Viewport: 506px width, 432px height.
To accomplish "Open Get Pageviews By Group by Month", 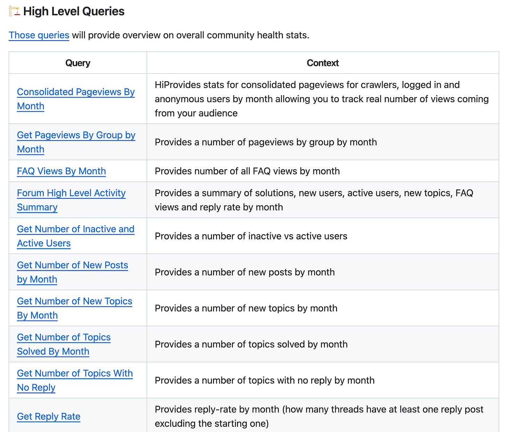I will (x=76, y=142).
